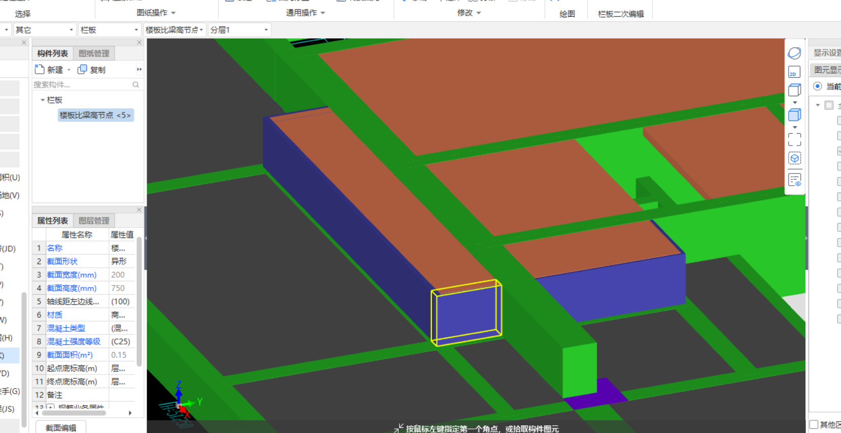Click the 截面面积 value 0.15
The width and height of the screenshot is (841, 433).
tap(119, 355)
